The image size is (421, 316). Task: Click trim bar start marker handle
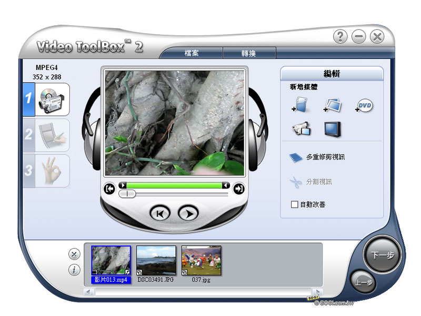coord(123,185)
